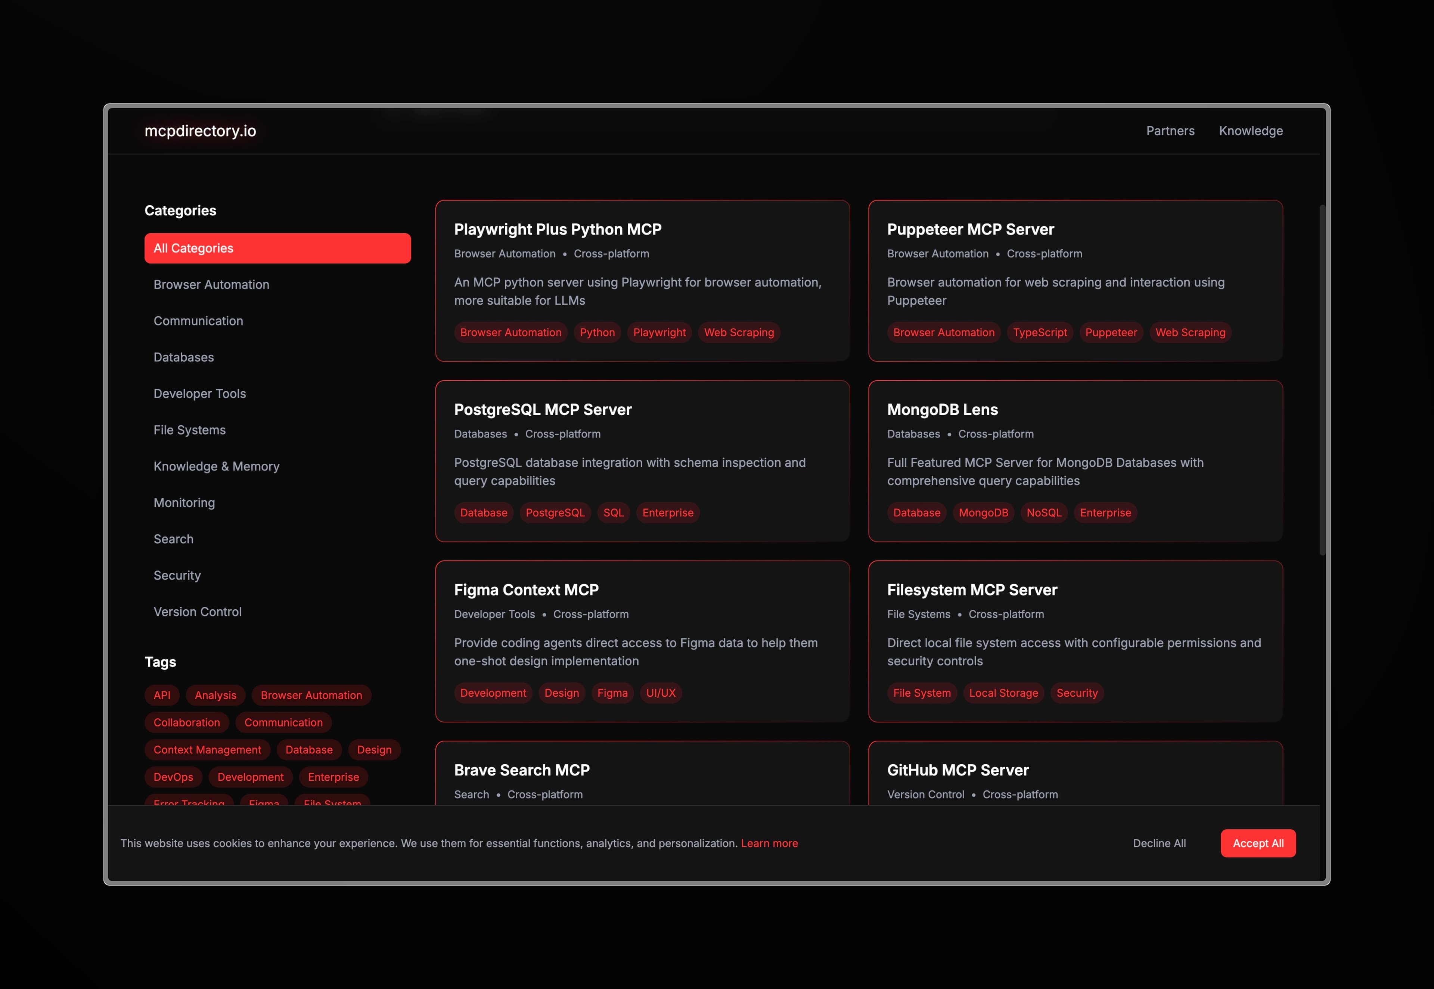The image size is (1434, 989).
Task: Open Puppeteer MCP Server card title
Action: tap(971, 229)
